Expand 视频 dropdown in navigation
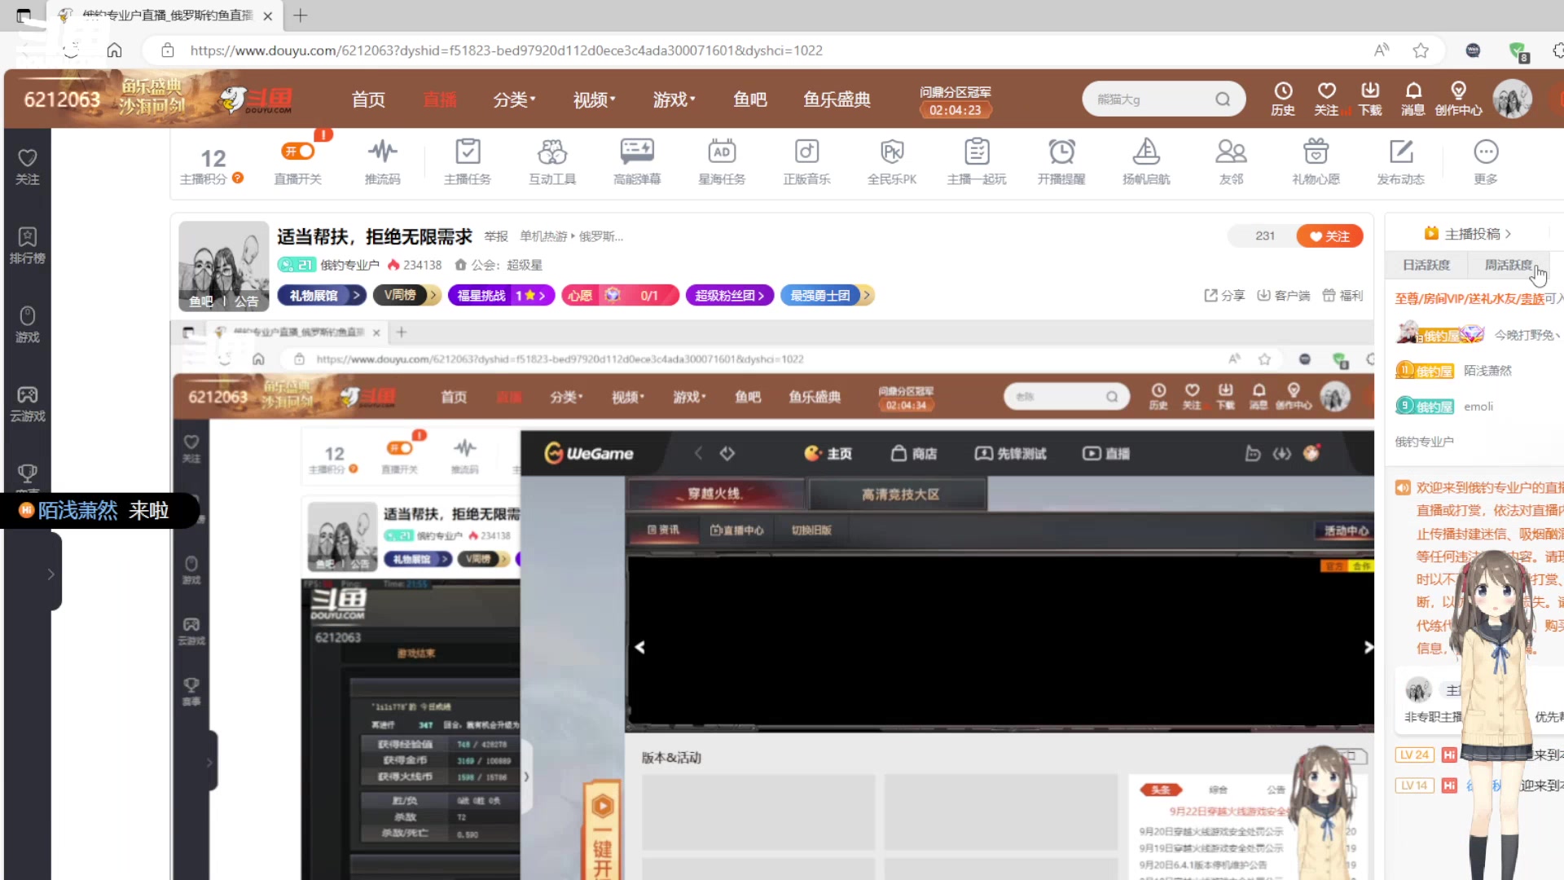Viewport: 1564px width, 880px height. pos(595,99)
